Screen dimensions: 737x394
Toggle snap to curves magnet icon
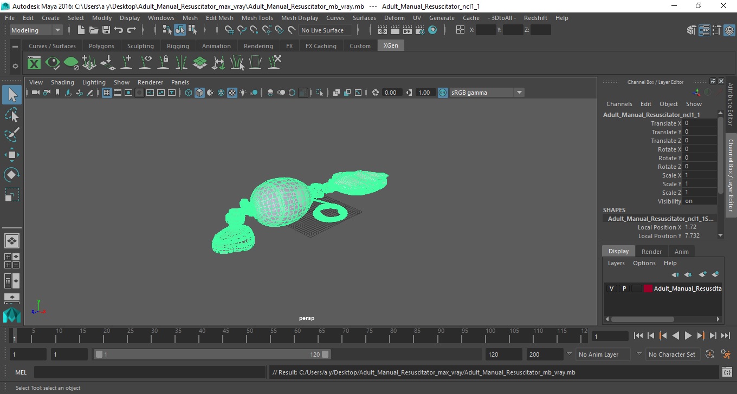[242, 30]
